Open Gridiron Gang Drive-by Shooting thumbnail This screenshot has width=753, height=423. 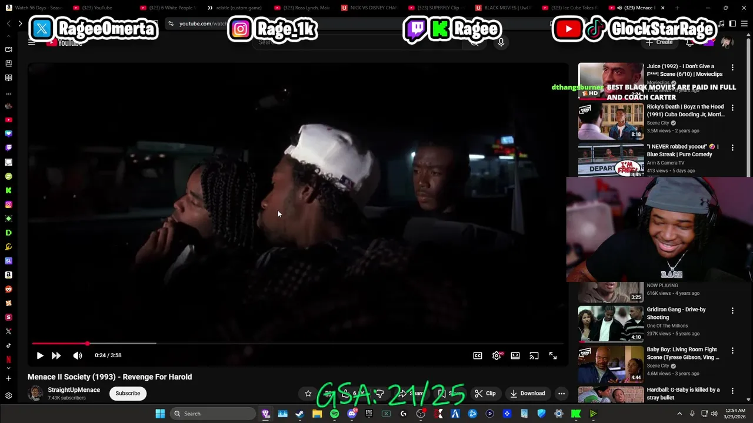tap(611, 324)
